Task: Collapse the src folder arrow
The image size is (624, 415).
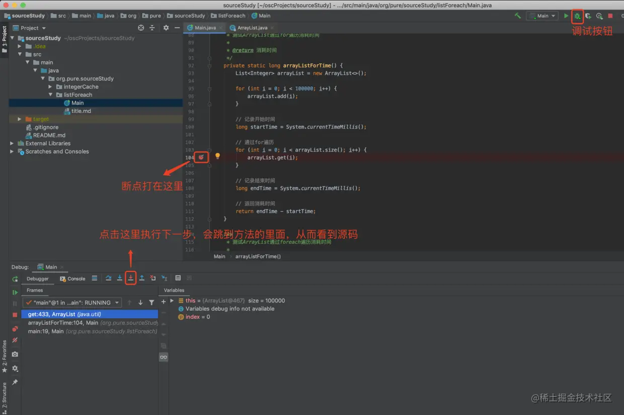Action: click(x=20, y=54)
